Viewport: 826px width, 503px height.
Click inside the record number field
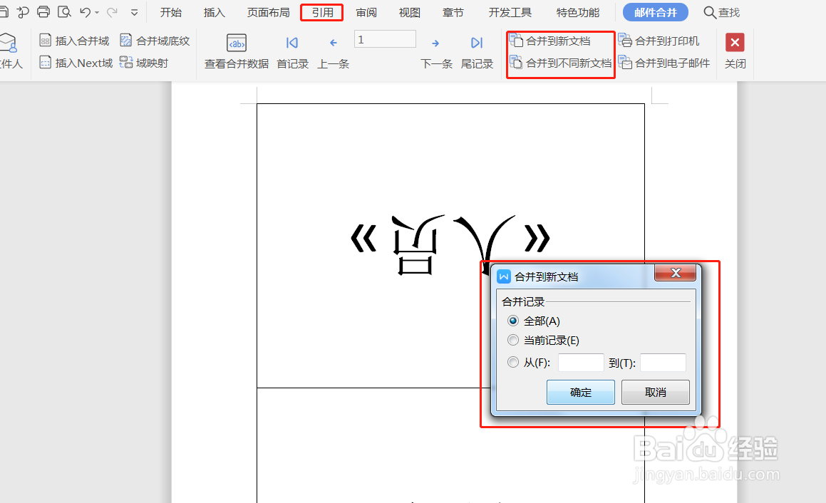click(385, 39)
